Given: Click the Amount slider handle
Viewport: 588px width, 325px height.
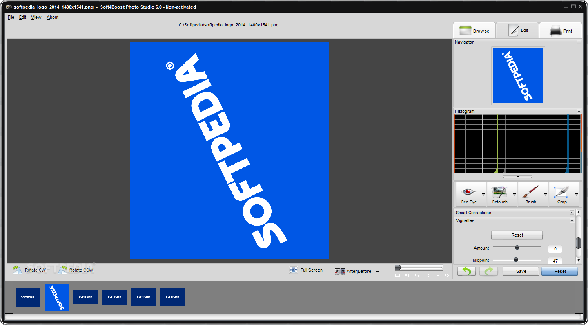Looking at the screenshot, I should coord(517,247).
